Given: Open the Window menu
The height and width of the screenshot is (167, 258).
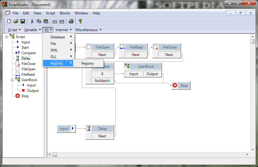Looking at the screenshot, I should click(x=81, y=13).
